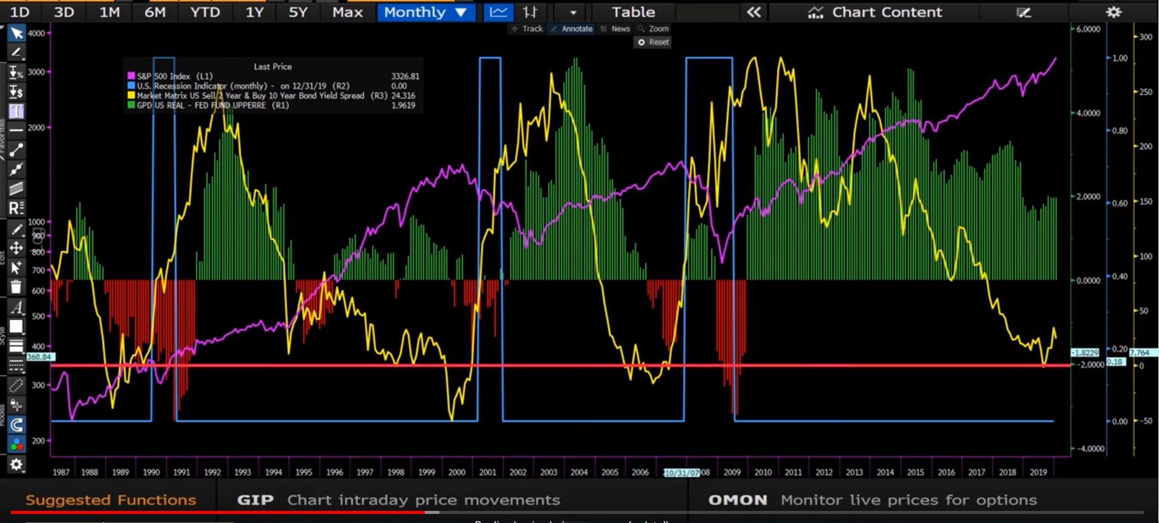Expand the line drawing tool options
Image resolution: width=1159 pixels, height=523 pixels.
[16, 53]
